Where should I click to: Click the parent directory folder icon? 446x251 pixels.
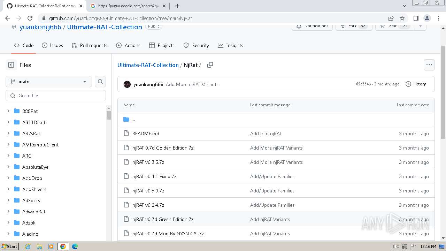126,119
